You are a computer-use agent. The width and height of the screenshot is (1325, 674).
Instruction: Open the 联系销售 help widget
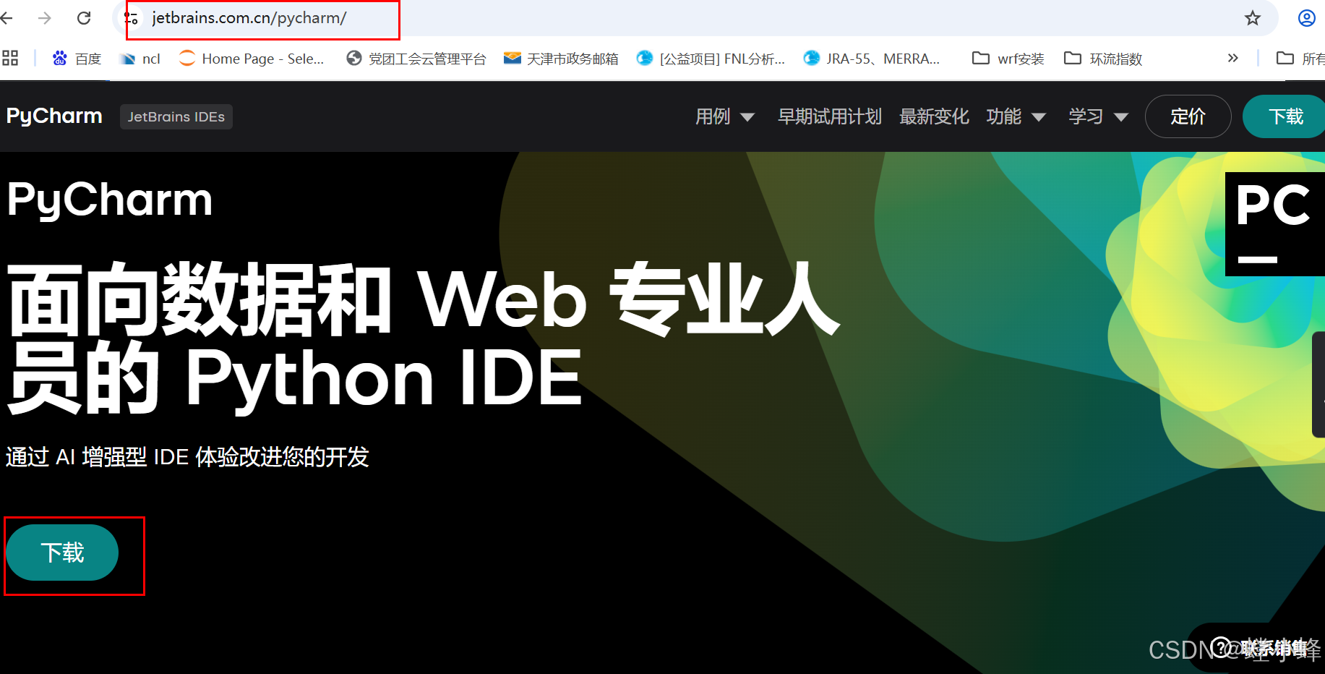1258,648
